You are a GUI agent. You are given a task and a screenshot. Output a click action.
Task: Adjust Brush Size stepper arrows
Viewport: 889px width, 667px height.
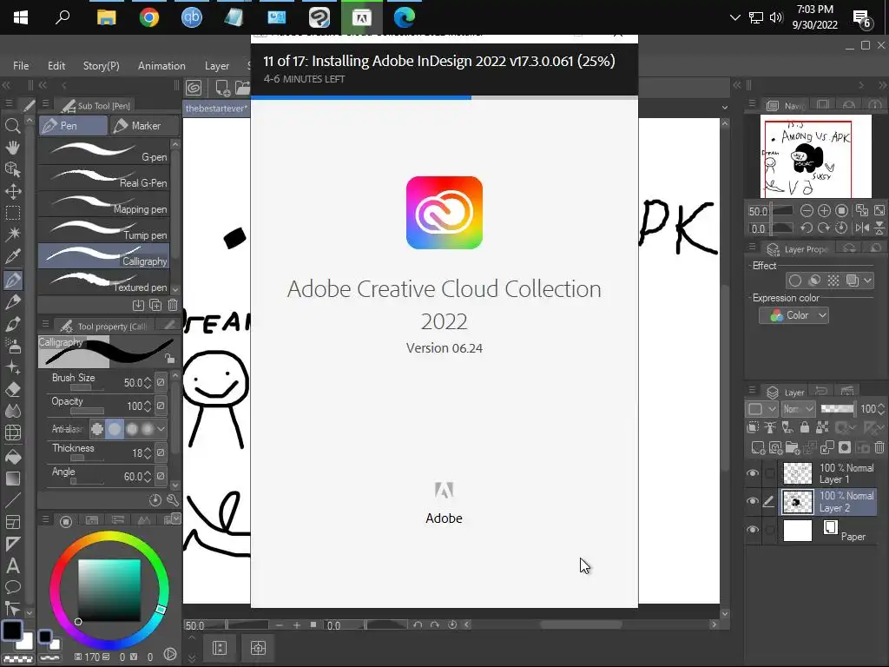[x=148, y=383]
